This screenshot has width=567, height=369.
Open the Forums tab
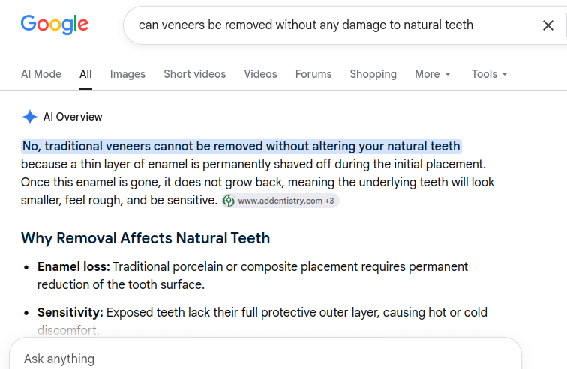pyautogui.click(x=313, y=74)
